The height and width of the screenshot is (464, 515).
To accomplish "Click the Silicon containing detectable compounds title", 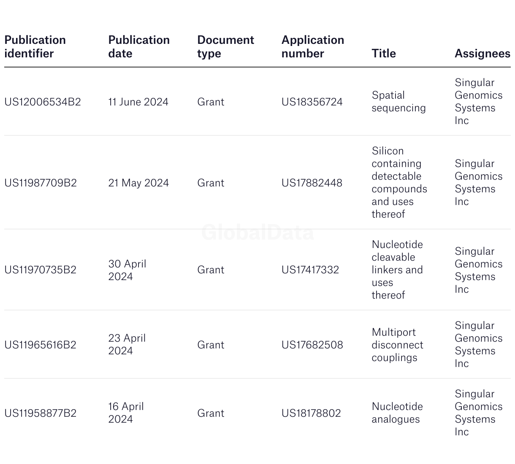I will pyautogui.click(x=399, y=183).
